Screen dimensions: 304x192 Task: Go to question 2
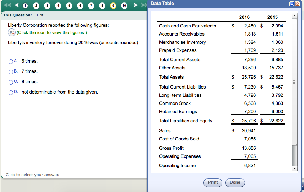[36, 6]
